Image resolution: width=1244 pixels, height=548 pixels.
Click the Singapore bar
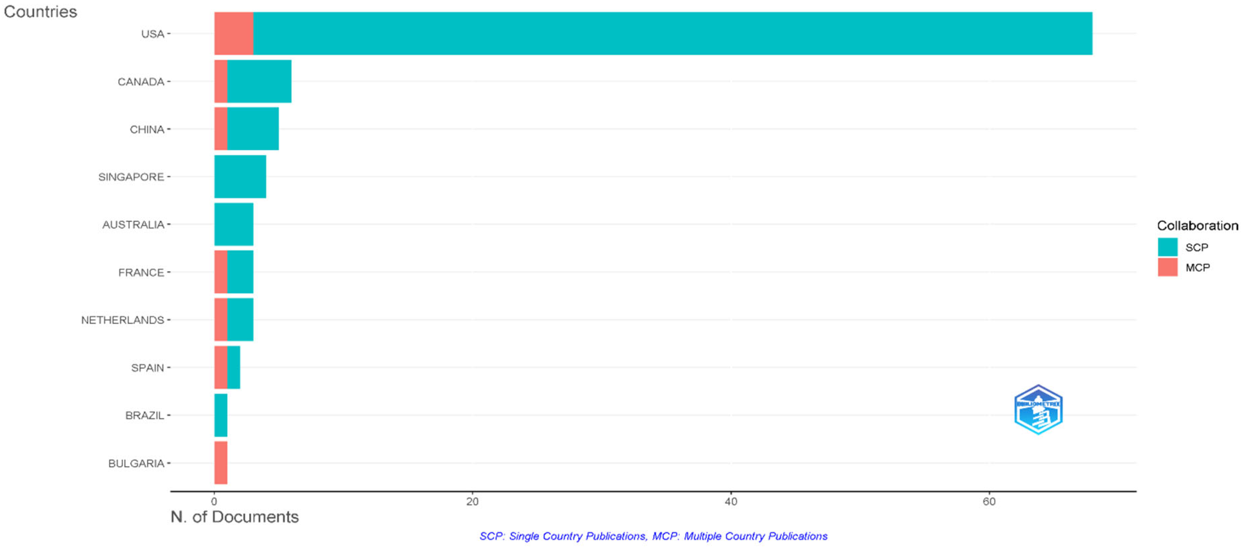pyautogui.click(x=240, y=177)
